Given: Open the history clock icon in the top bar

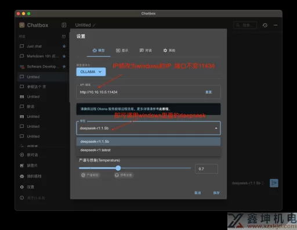Looking at the screenshot, I should click(x=265, y=25).
